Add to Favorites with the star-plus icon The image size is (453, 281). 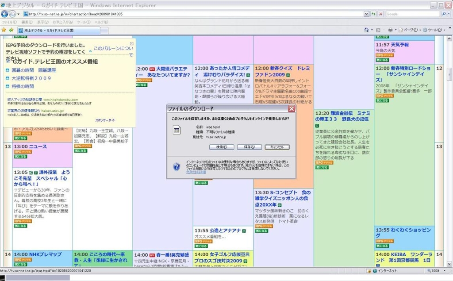11,30
